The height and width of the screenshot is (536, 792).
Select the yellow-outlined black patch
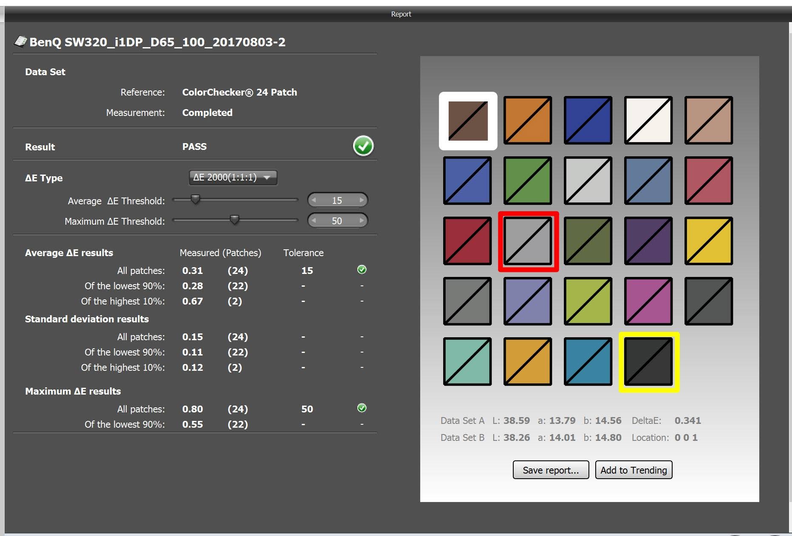coord(649,362)
